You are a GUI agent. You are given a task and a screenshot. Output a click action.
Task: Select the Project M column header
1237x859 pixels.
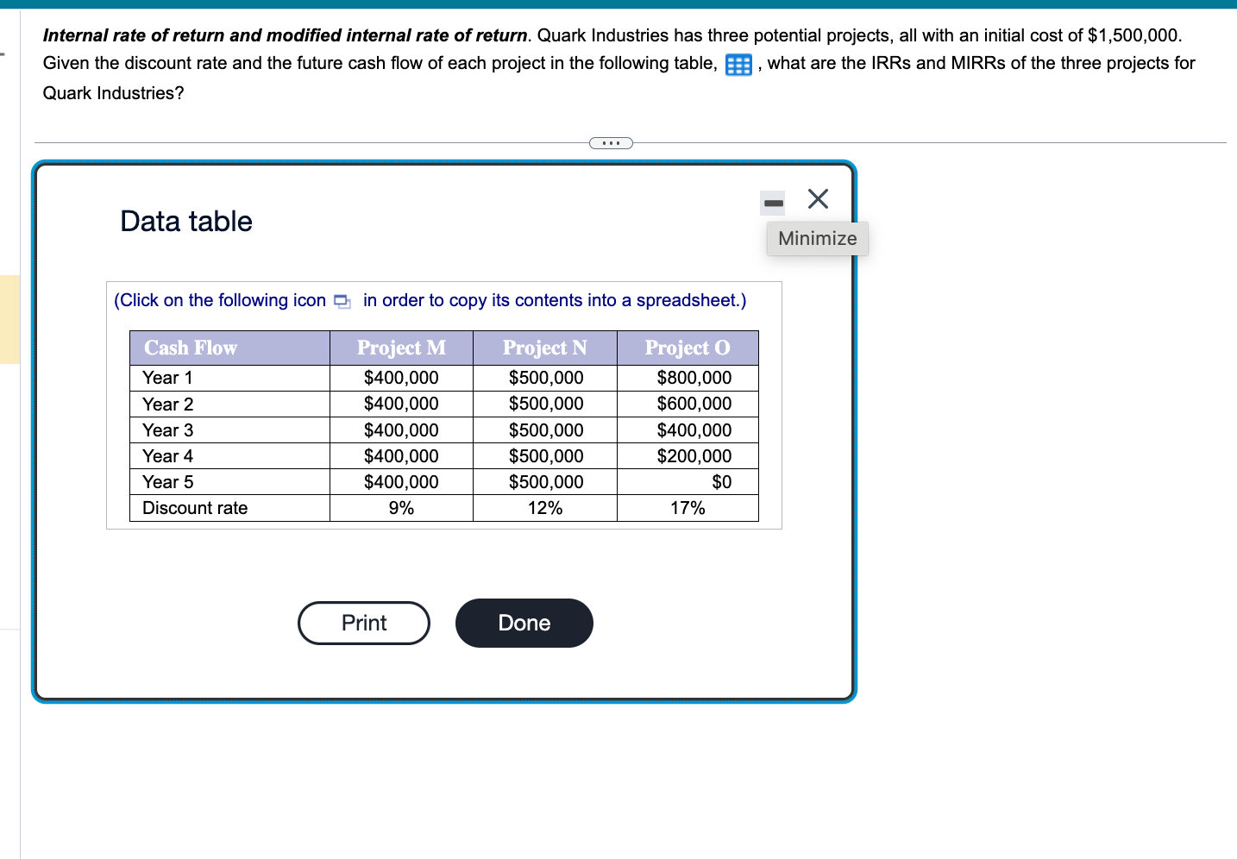click(400, 348)
